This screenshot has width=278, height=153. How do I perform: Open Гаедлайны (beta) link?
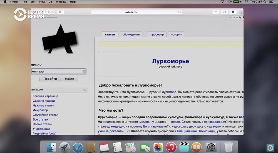point(44,133)
